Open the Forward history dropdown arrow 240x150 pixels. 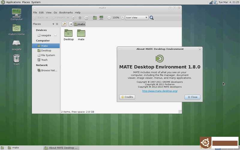point(68,18)
